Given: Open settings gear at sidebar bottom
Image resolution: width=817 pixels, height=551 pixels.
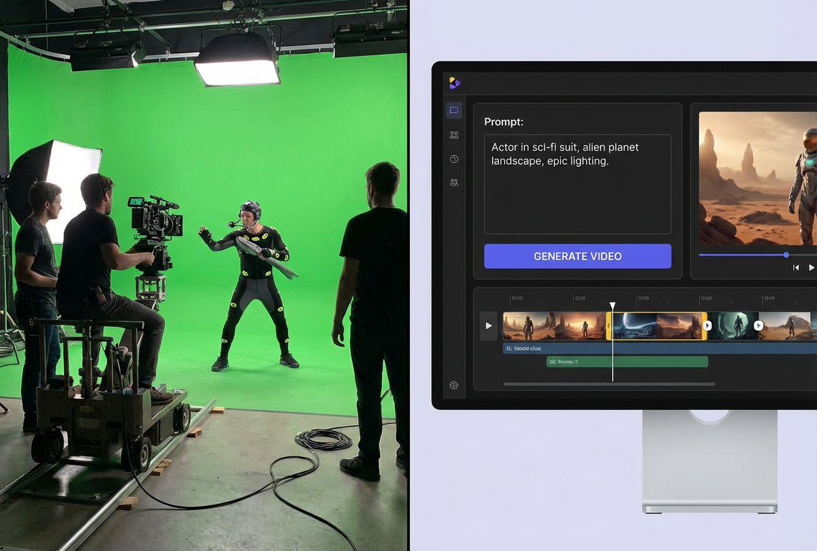Looking at the screenshot, I should tap(454, 385).
